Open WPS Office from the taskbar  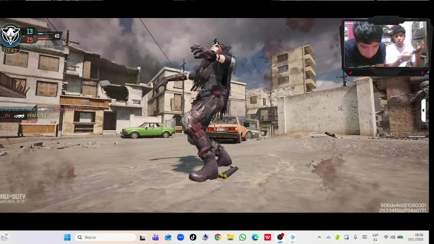coord(268,237)
